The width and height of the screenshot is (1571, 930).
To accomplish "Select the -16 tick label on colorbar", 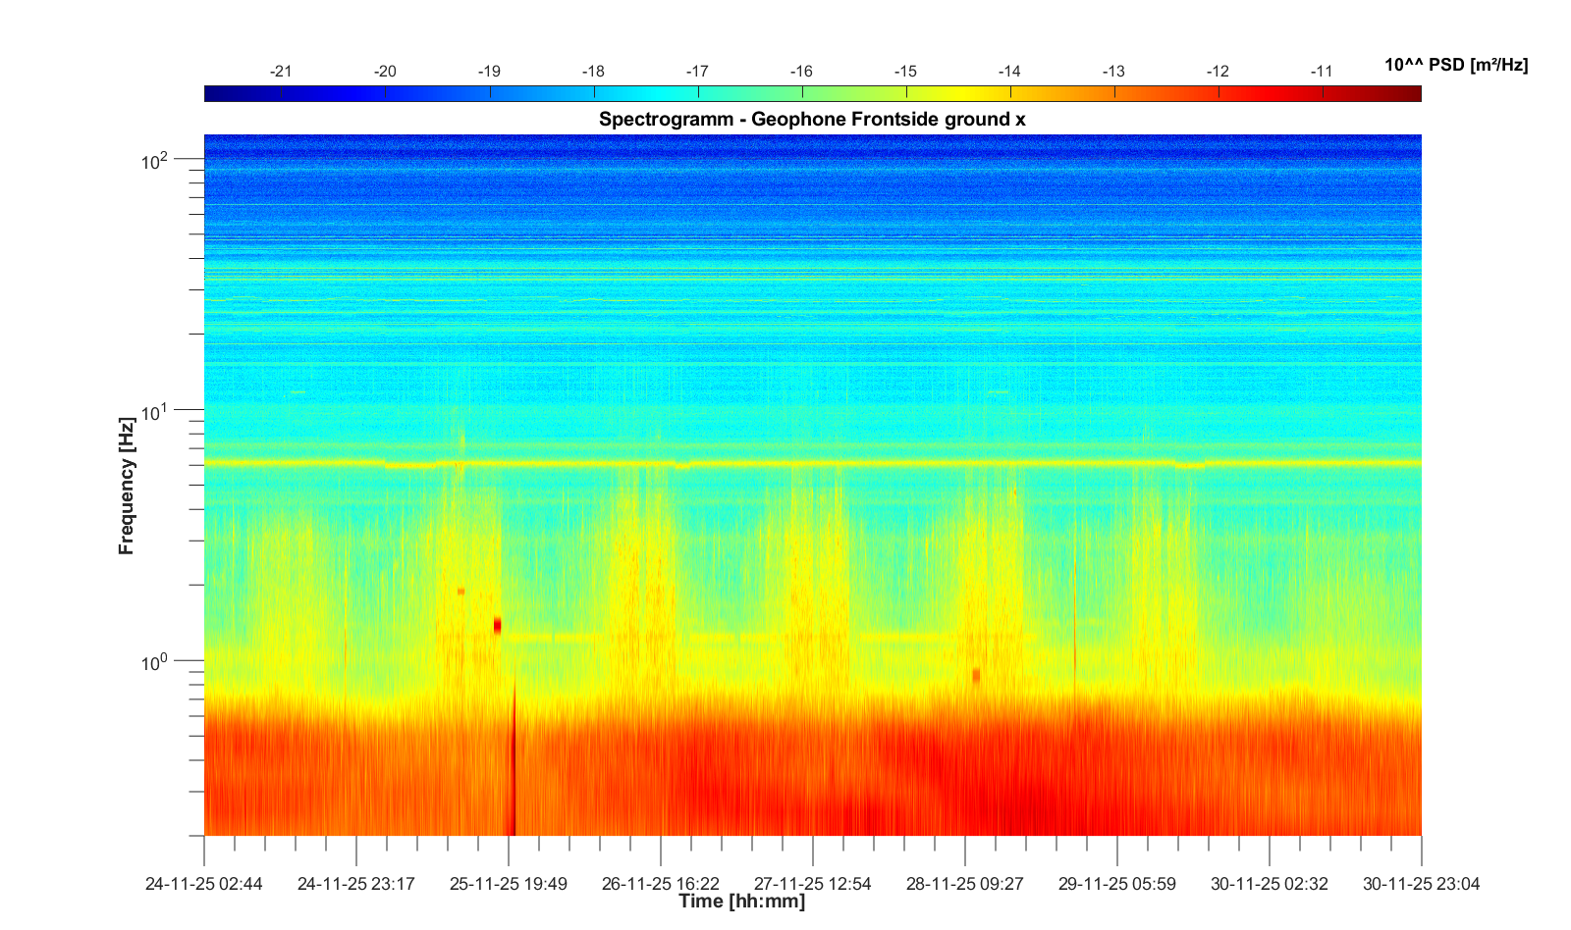I will click(801, 72).
